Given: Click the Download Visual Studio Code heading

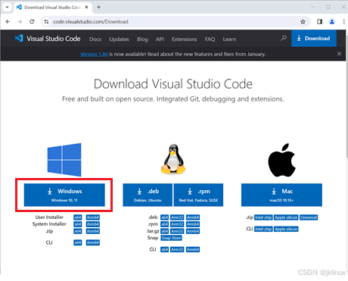Looking at the screenshot, I should coord(173,84).
